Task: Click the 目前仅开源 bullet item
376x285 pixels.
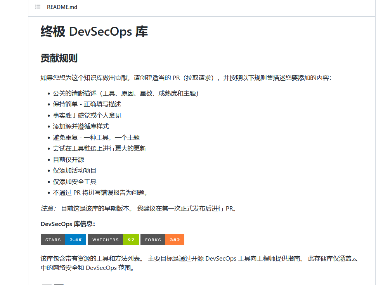Action: tap(69, 159)
